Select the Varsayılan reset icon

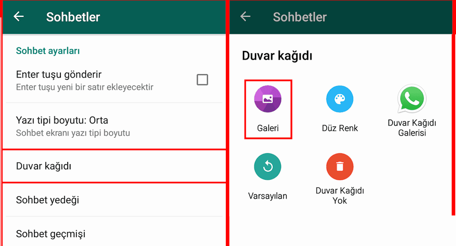(268, 167)
